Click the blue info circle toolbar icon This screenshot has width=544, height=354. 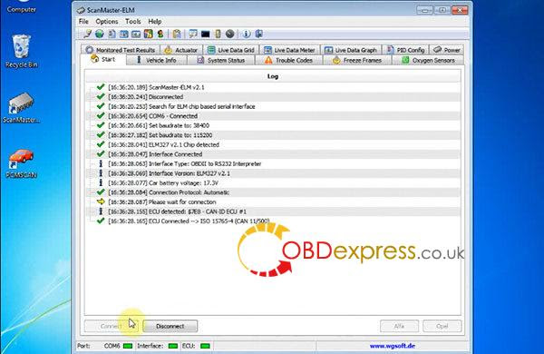click(246, 34)
